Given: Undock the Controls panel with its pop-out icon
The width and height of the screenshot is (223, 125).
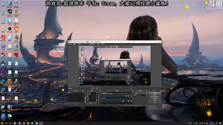Looking at the screenshot, I should [161, 91].
